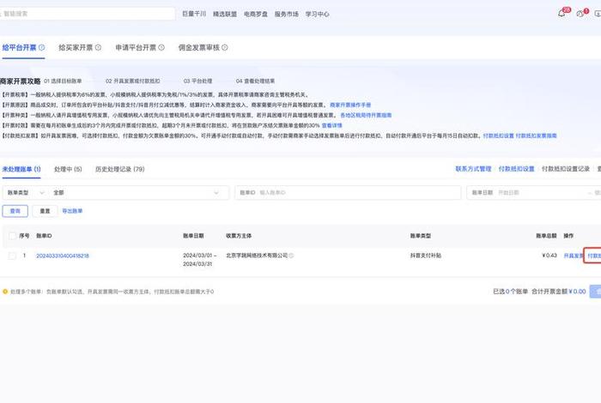Click 北京字跳网络技术有限公司 cell
Screen dimensions: 601x403
pos(257,256)
